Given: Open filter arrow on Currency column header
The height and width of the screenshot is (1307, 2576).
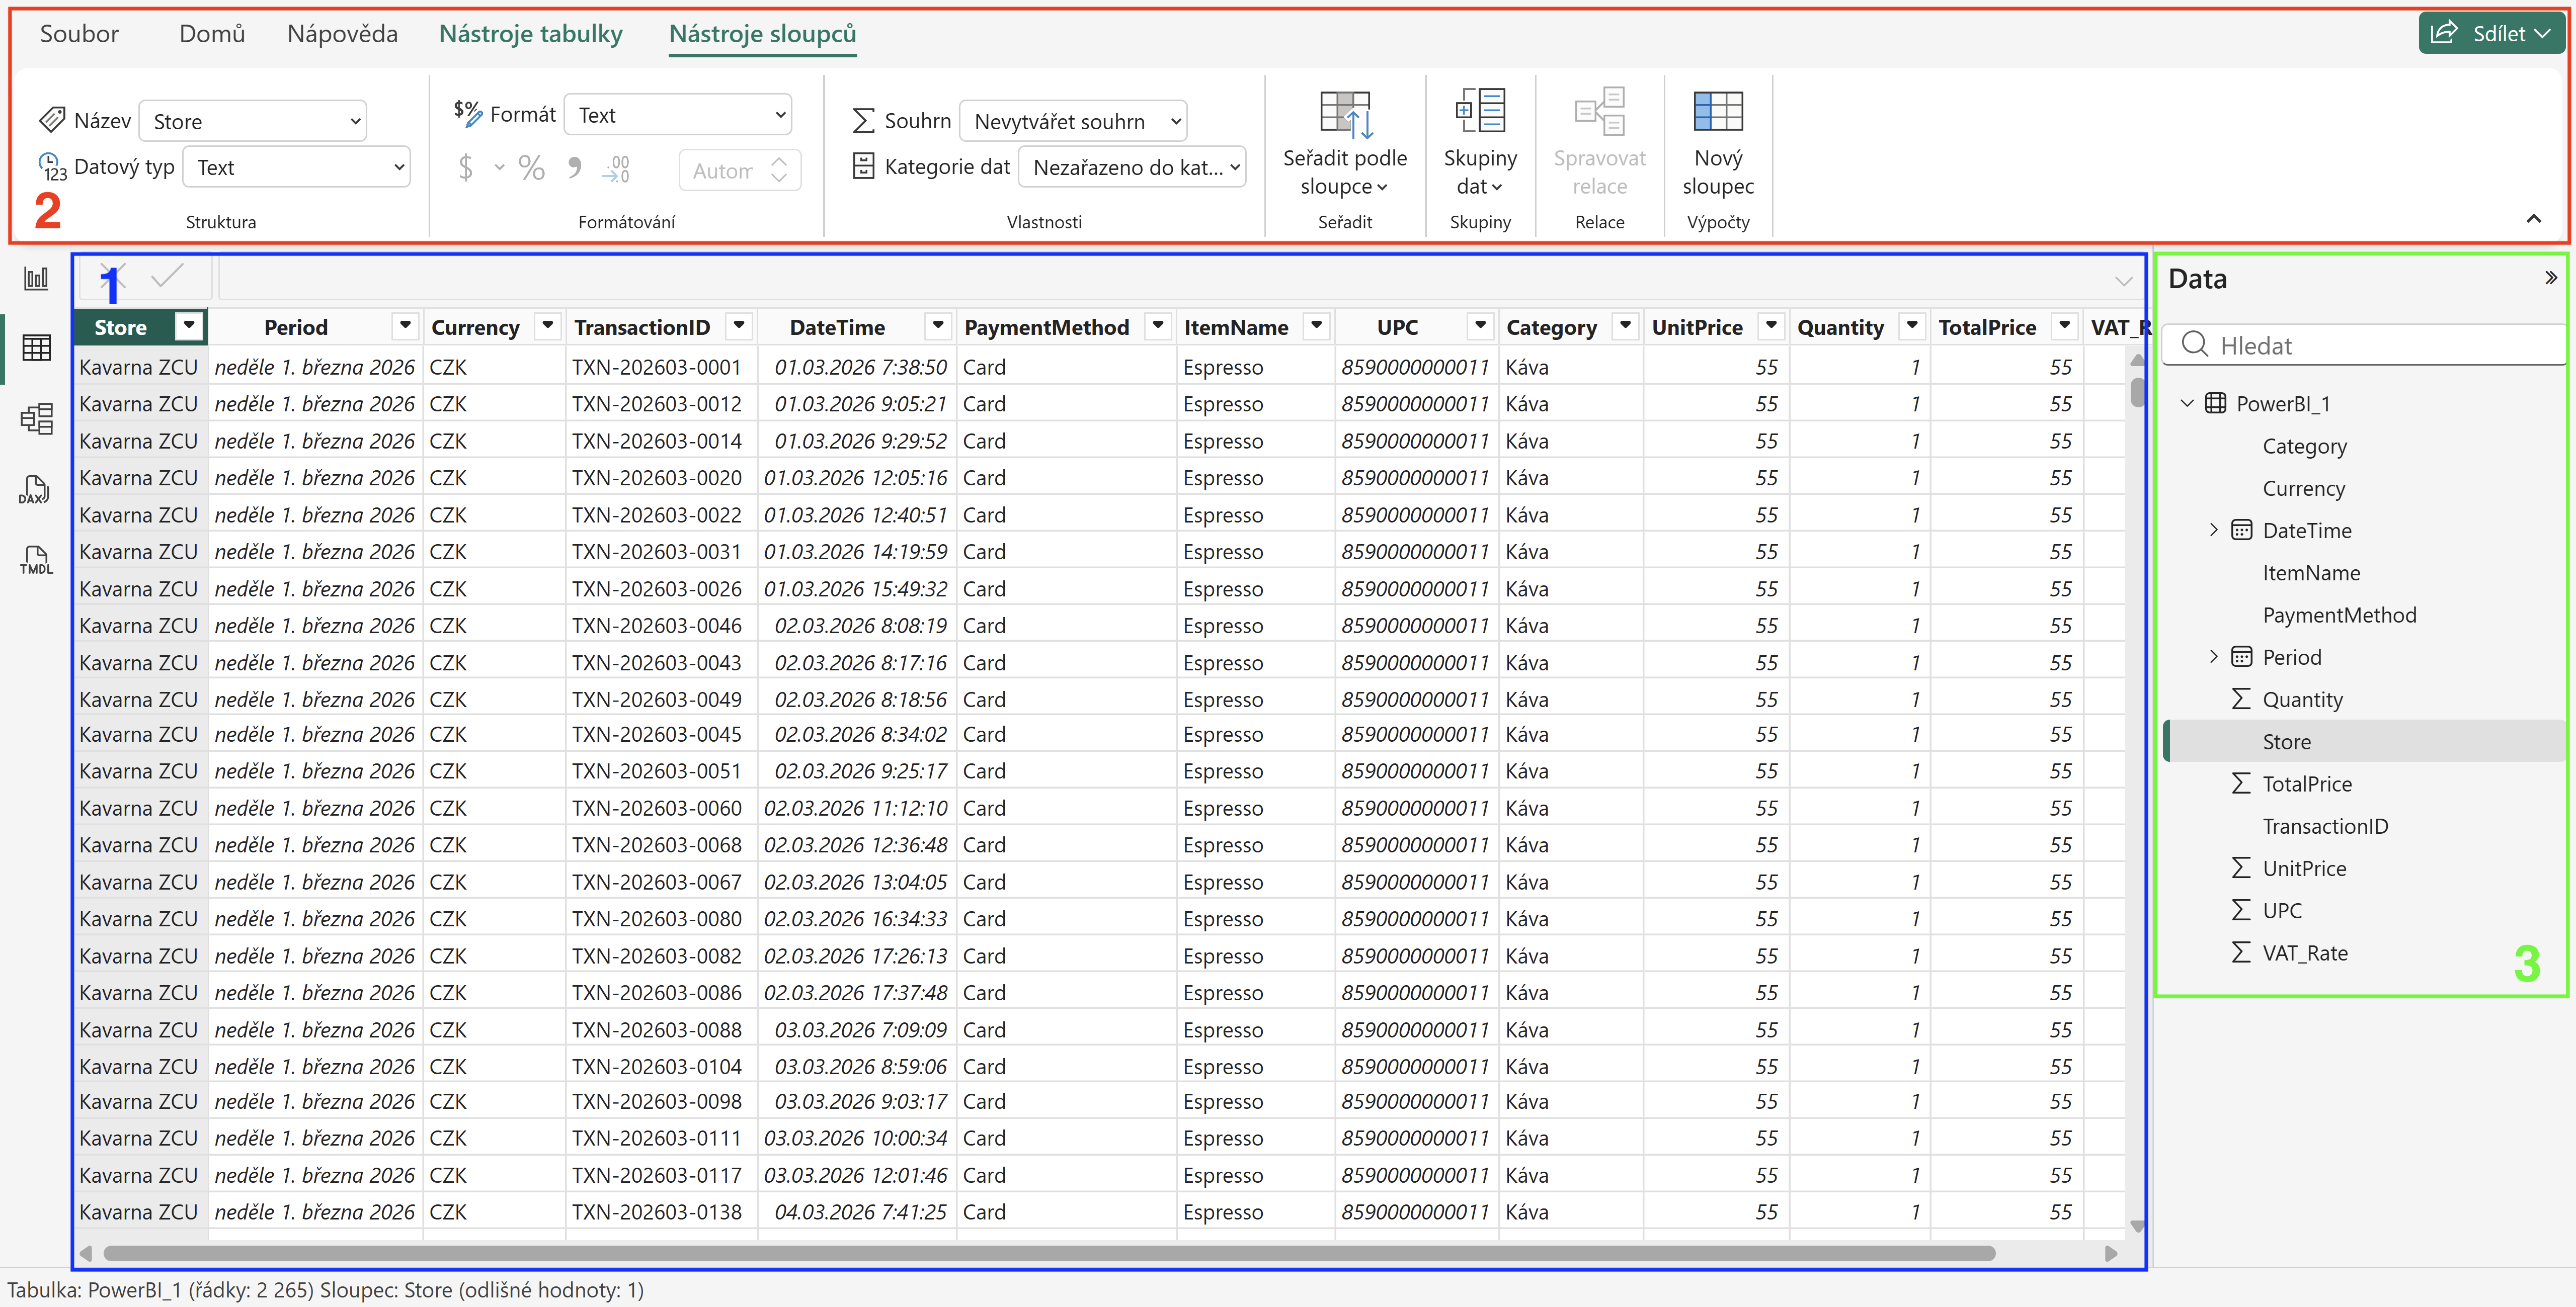Looking at the screenshot, I should click(x=547, y=326).
